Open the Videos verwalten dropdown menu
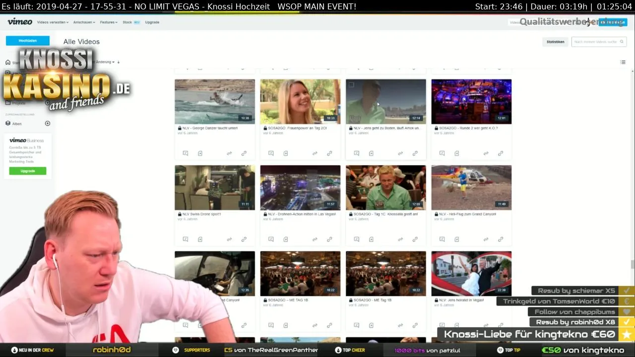The height and width of the screenshot is (357, 635). (x=53, y=22)
